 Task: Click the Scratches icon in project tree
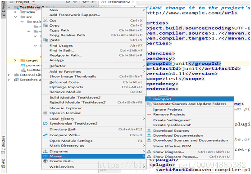tap(16, 80)
